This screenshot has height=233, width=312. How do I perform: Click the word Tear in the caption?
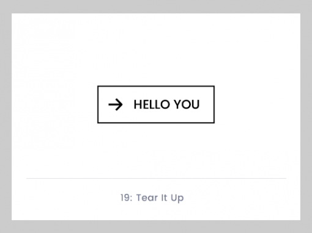[x=147, y=198]
